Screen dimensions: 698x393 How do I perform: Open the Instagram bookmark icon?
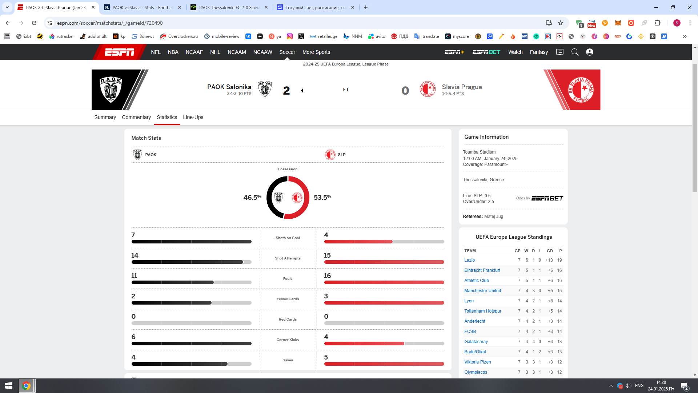click(x=290, y=36)
